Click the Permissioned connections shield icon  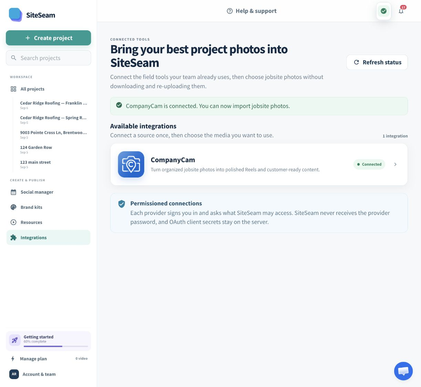[122, 204]
